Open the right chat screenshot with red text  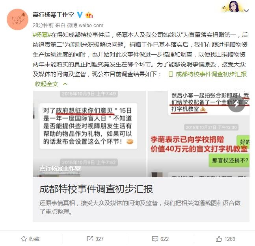point(198,134)
